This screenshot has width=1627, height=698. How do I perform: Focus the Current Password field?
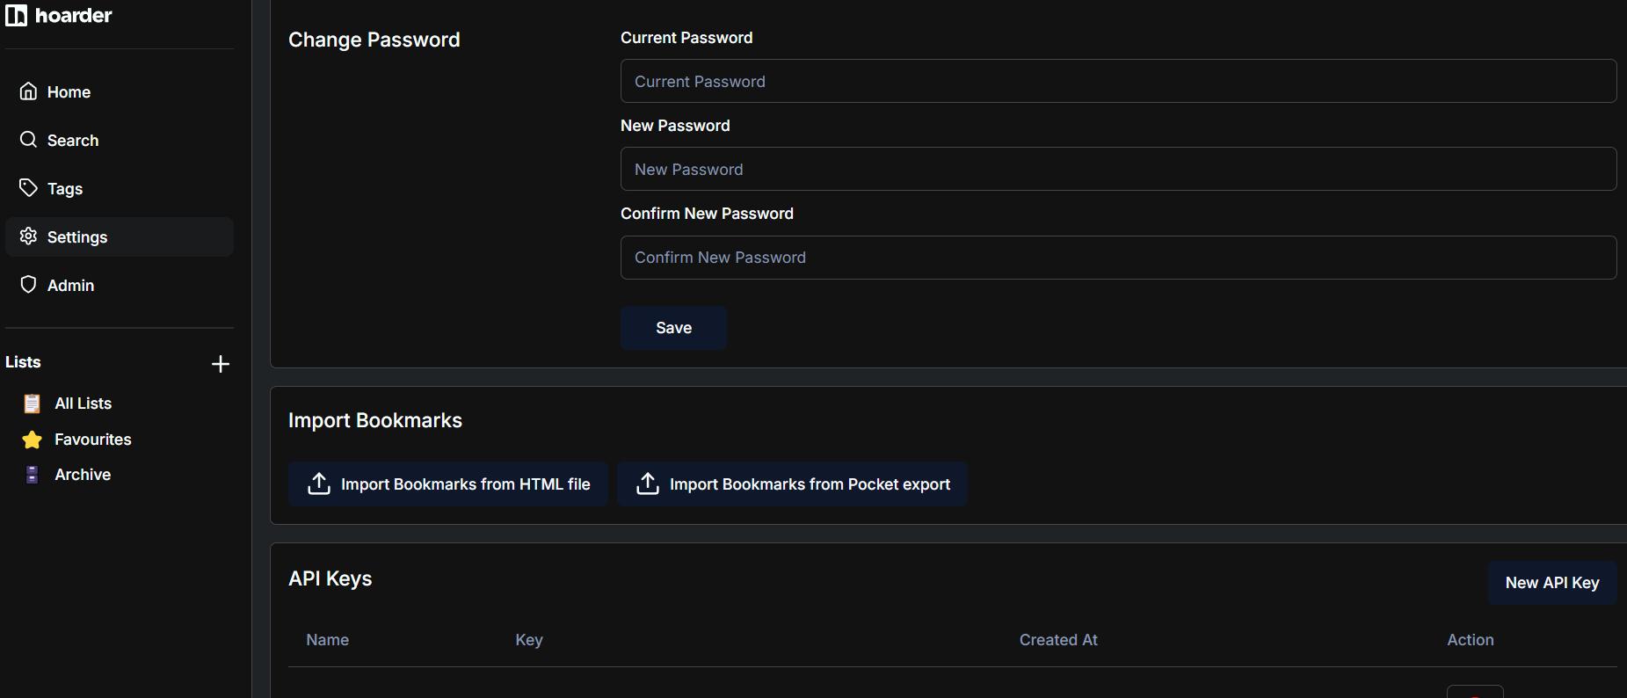[x=1118, y=82]
